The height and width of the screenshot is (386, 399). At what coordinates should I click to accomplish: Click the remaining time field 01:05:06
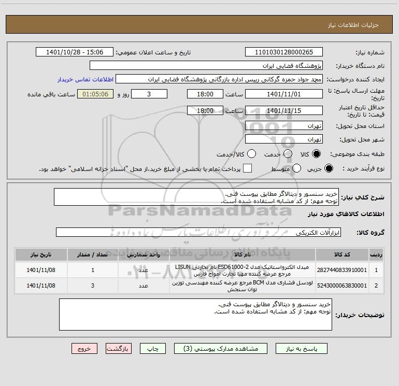coord(95,94)
